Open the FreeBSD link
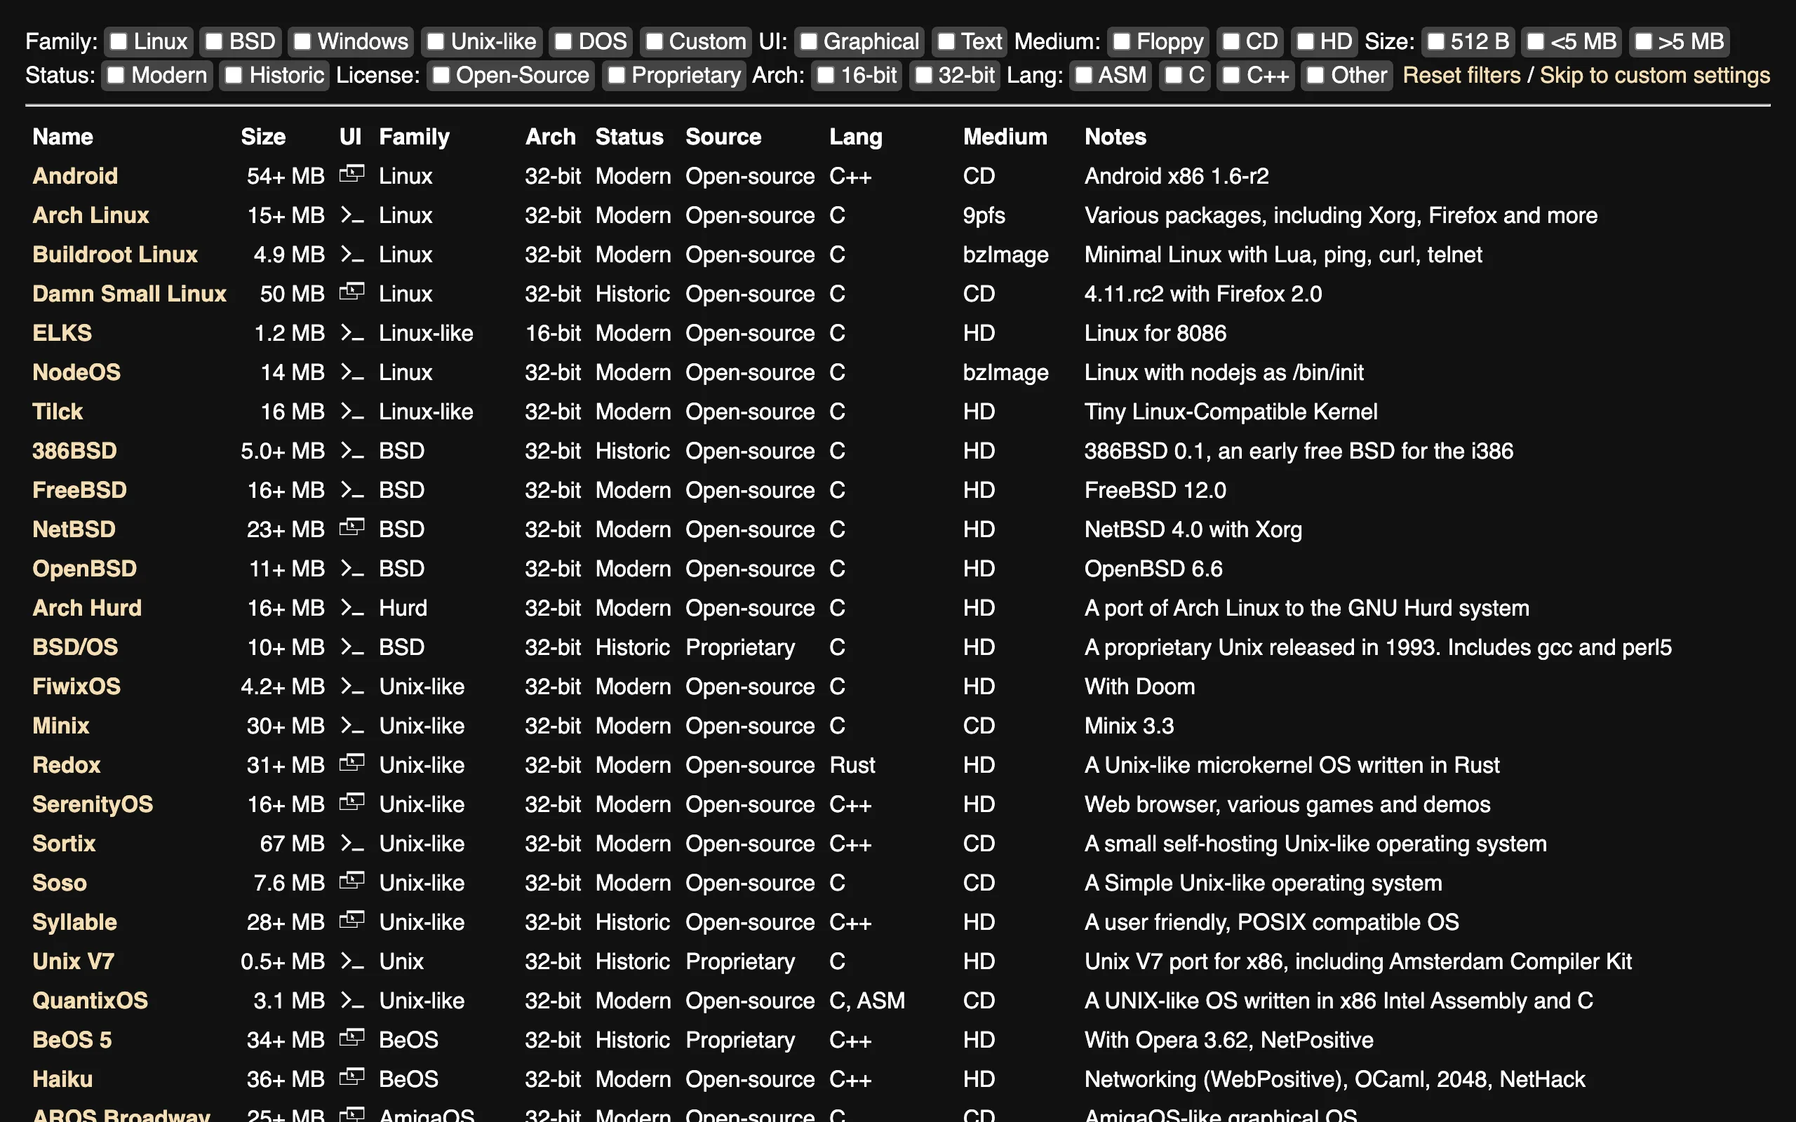This screenshot has width=1796, height=1122. pos(79,490)
